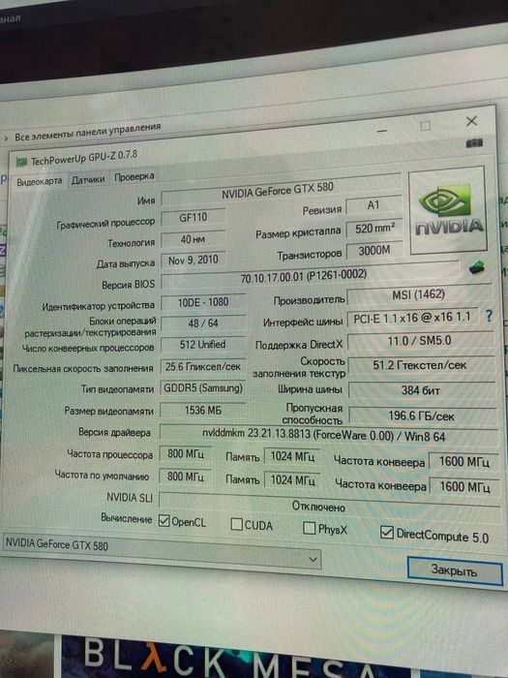Click pixel fillrate 25.6 Гпиксел/сек
The image size is (508, 678).
click(203, 367)
